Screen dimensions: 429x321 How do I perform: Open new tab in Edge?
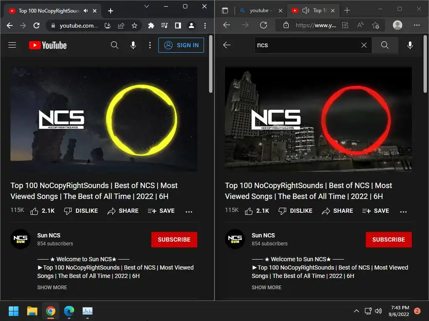(x=347, y=10)
